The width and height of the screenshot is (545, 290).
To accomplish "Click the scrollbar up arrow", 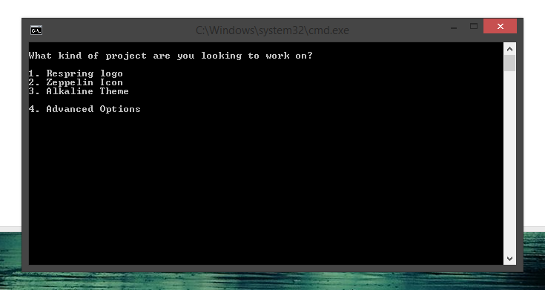I will tap(509, 49).
